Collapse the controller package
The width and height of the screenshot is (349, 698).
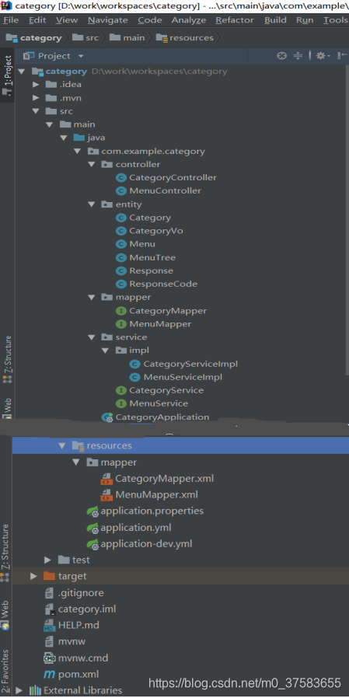92,165
